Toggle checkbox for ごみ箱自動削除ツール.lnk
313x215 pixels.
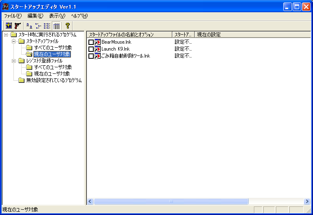tap(91, 56)
